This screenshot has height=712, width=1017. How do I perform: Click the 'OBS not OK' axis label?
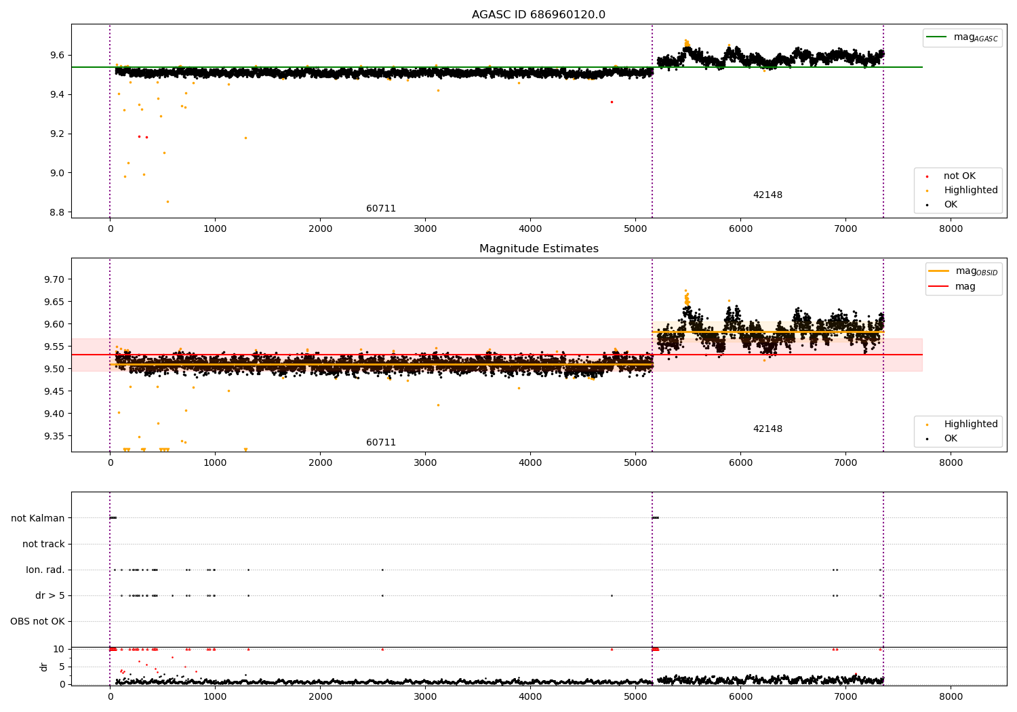click(x=37, y=622)
